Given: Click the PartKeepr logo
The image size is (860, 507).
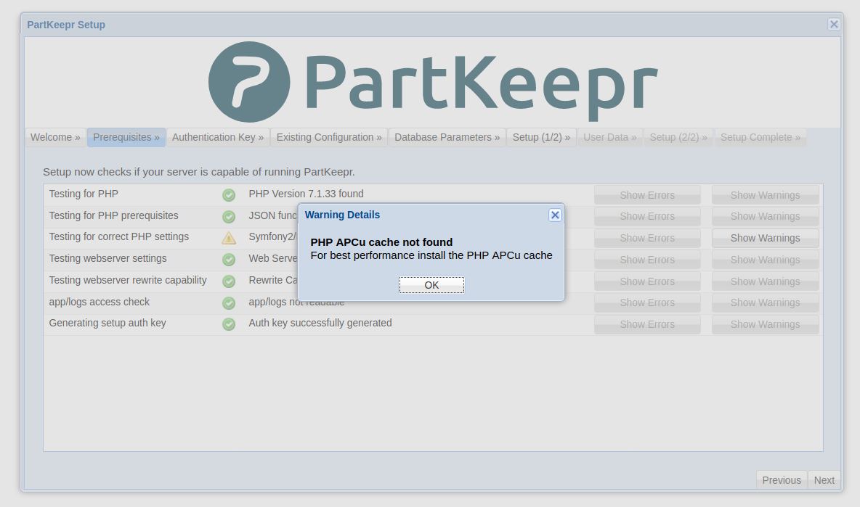Looking at the screenshot, I should (x=433, y=82).
